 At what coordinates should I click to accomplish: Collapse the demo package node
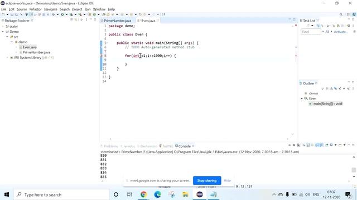12,42
